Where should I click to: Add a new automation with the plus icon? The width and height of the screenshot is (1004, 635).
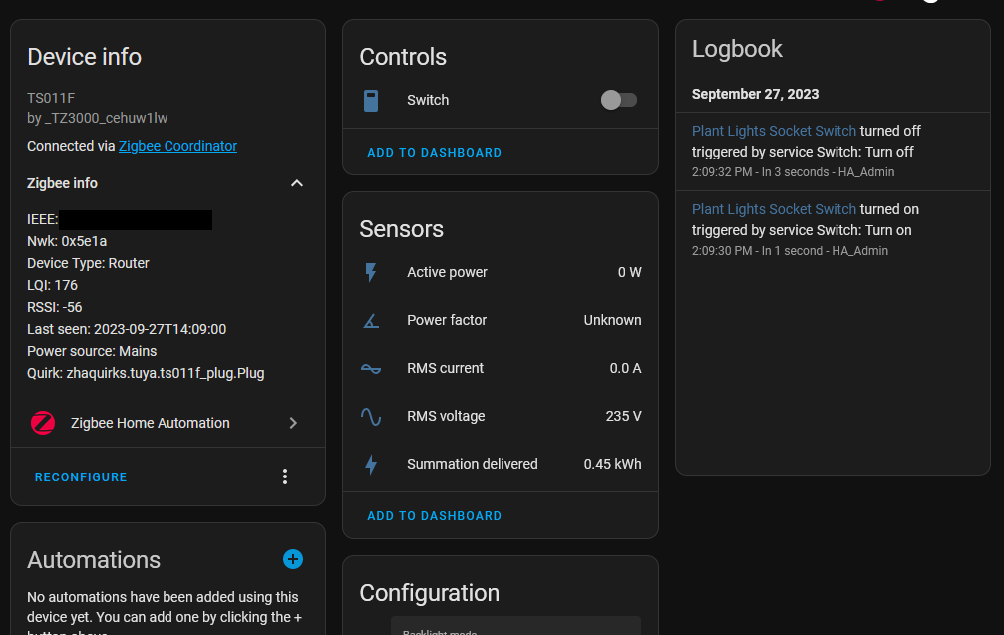[292, 559]
